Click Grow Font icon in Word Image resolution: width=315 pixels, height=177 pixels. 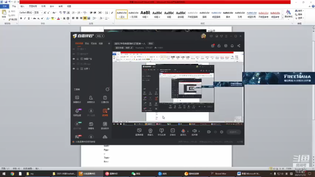pos(45,13)
